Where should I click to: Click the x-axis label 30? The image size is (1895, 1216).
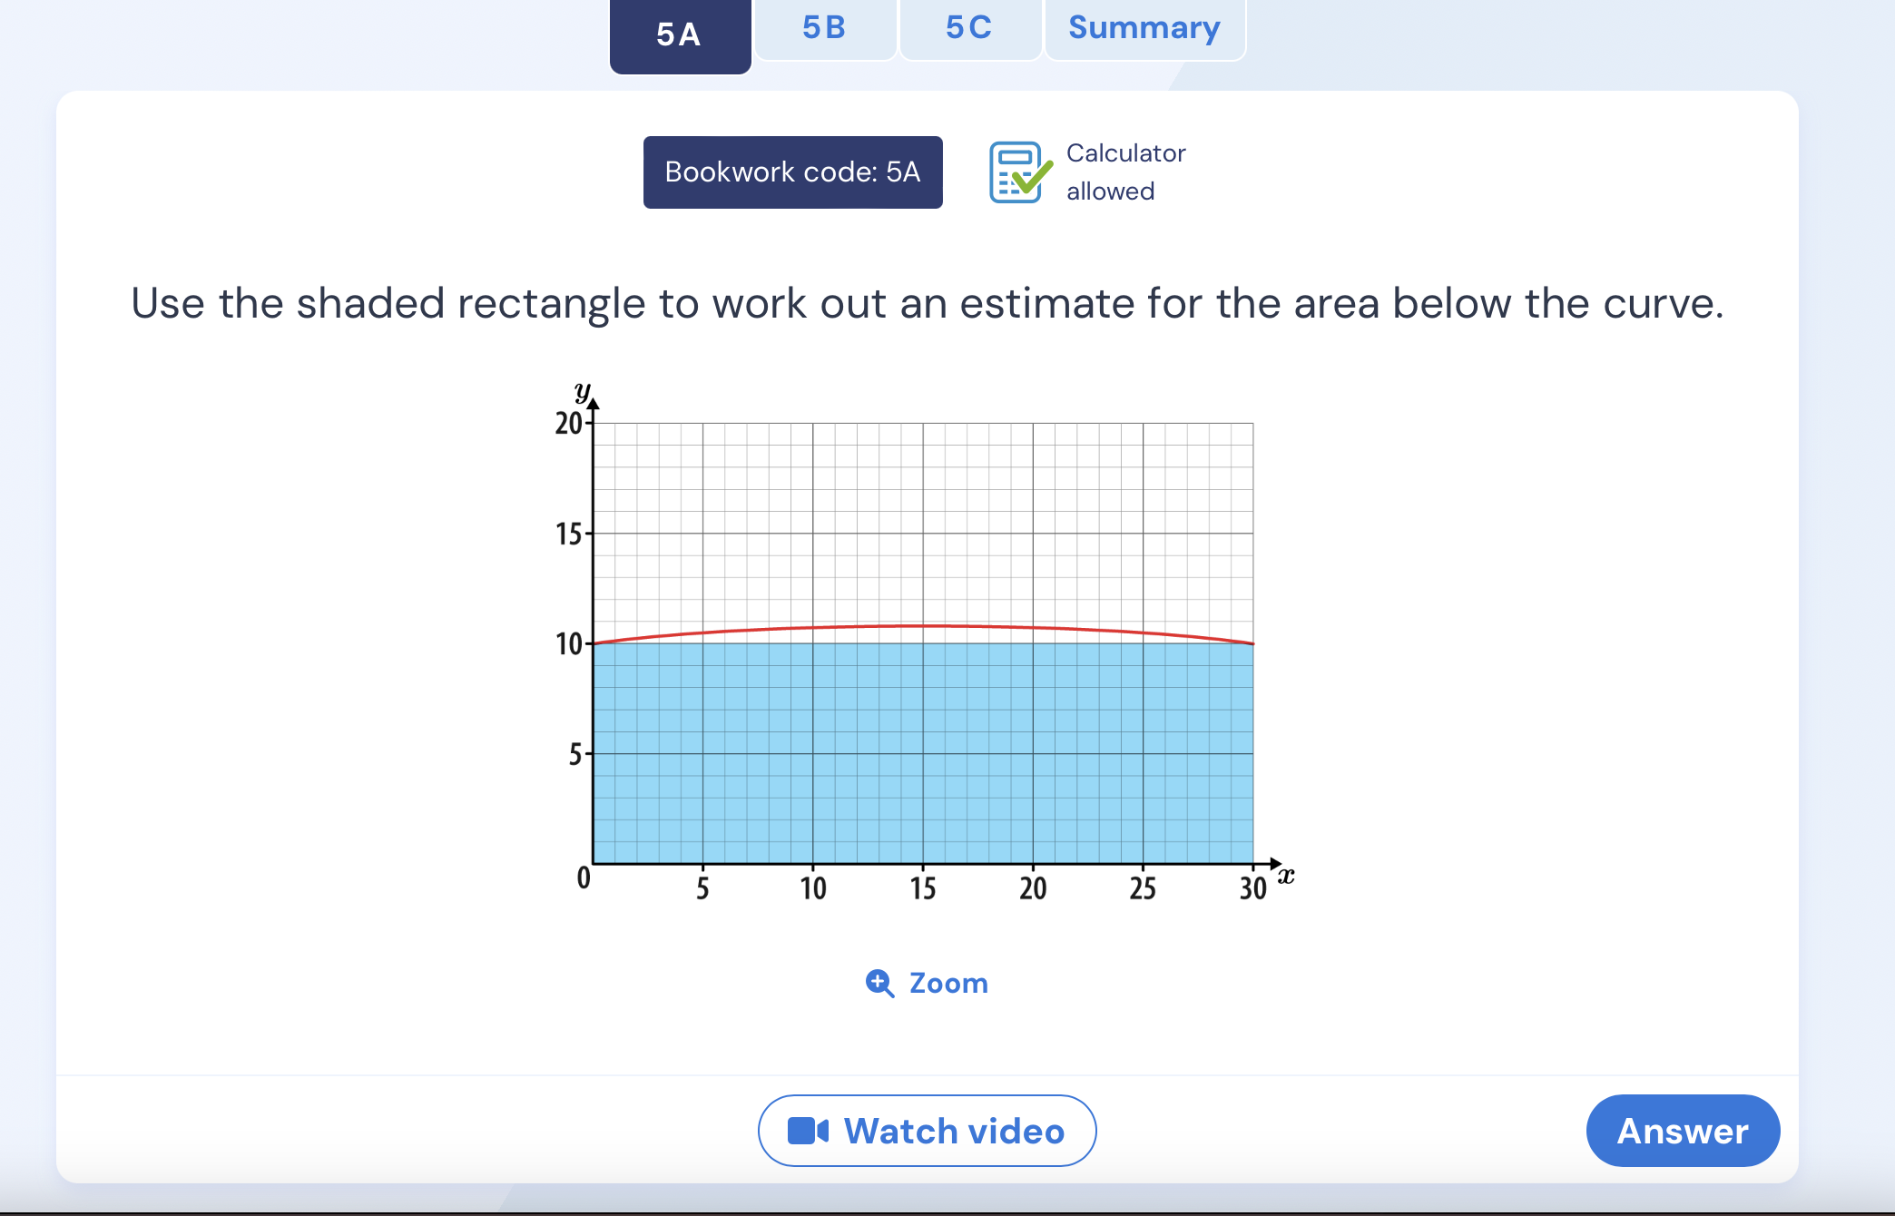point(1252,888)
